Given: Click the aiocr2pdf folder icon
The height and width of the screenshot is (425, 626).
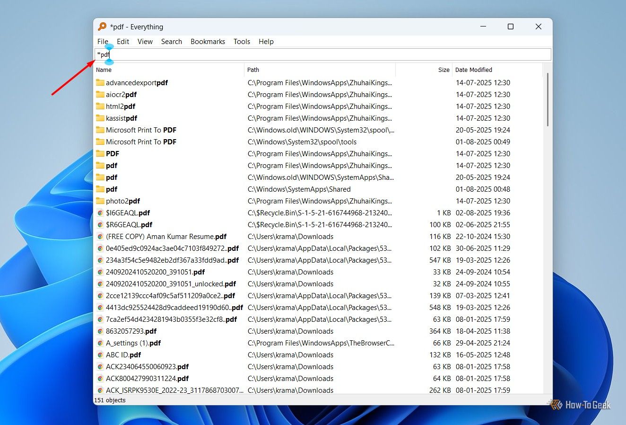Looking at the screenshot, I should (100, 94).
